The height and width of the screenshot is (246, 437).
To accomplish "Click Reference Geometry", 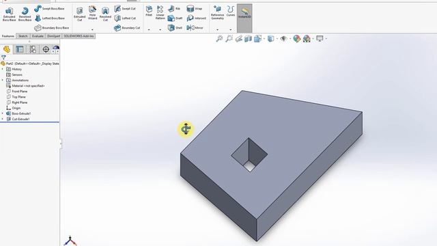I will (x=217, y=12).
